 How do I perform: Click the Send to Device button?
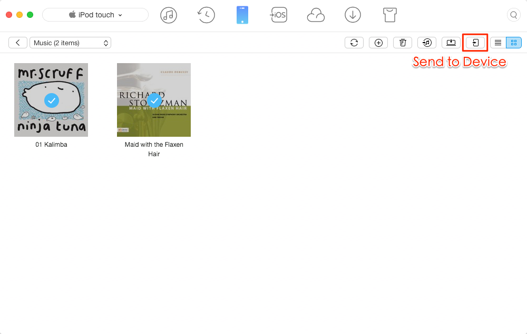coord(475,43)
